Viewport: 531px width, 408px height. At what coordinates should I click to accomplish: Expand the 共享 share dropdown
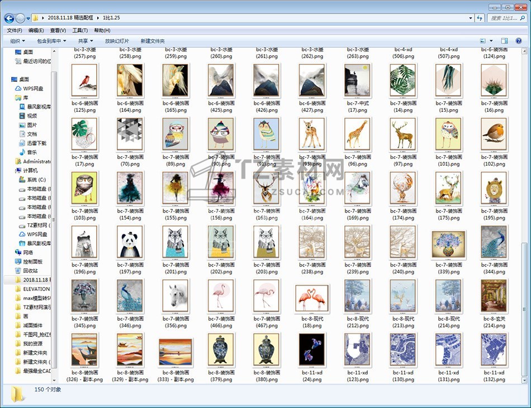coord(86,41)
